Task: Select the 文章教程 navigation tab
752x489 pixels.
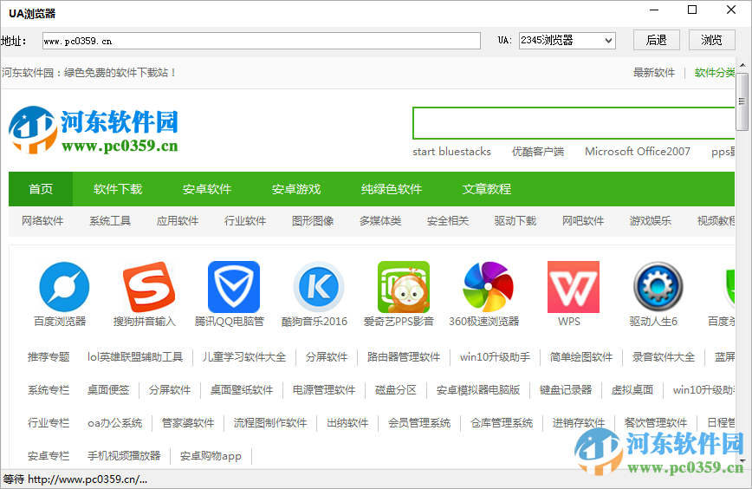Action: (x=486, y=189)
